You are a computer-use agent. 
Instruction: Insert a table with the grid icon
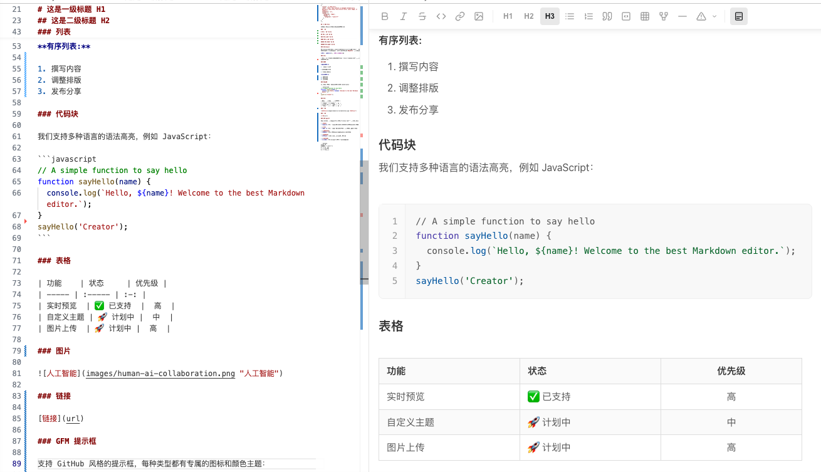(x=645, y=16)
